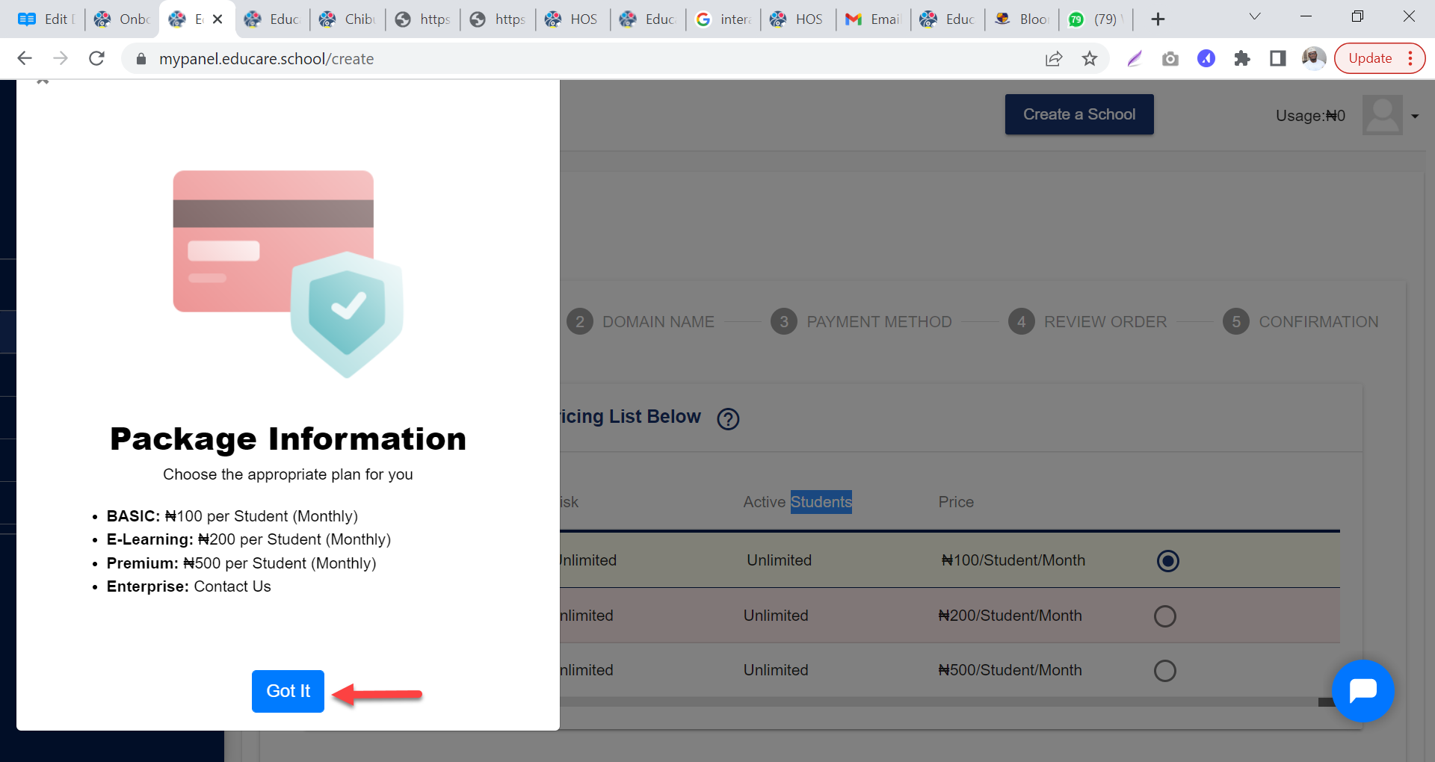Image resolution: width=1435 pixels, height=762 pixels.
Task: Click ₦200/Student/Month price cell
Action: pos(1010,616)
